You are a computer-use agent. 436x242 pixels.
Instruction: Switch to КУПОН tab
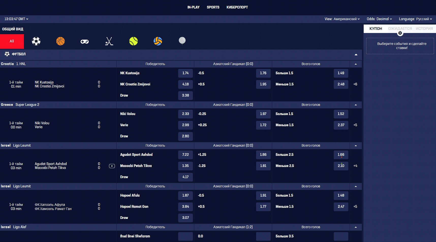(x=376, y=29)
